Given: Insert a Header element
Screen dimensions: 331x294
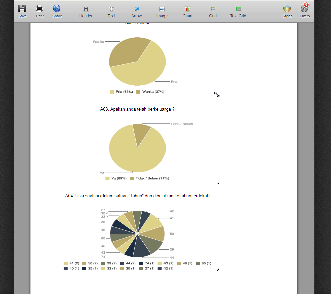Looking at the screenshot, I should (86, 10).
